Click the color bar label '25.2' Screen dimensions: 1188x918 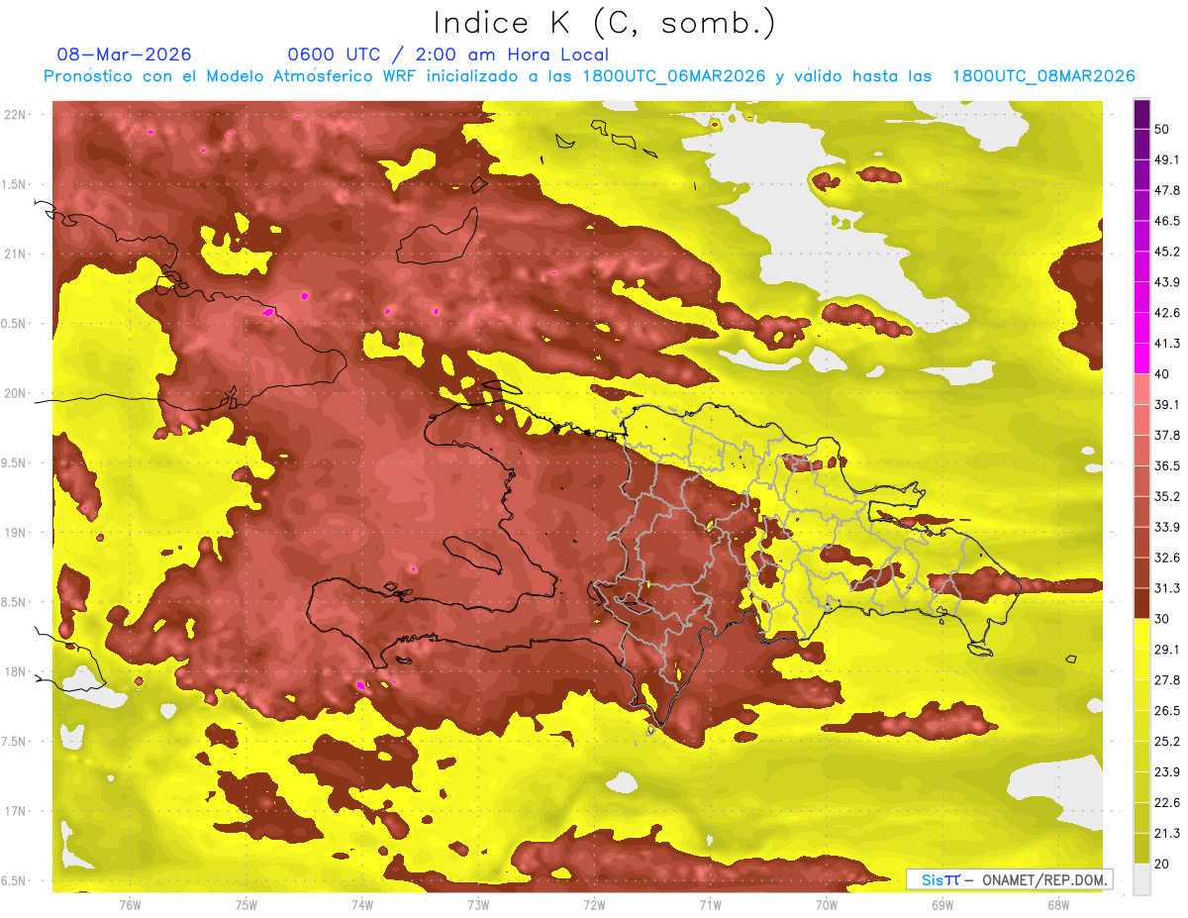coord(1167,742)
